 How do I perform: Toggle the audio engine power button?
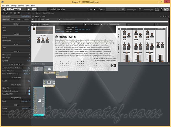(162, 9)
